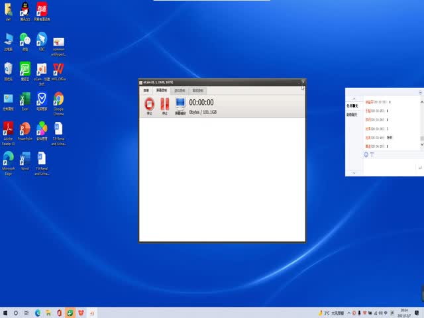The width and height of the screenshot is (424, 318).
Task: Click the blue monitor screen capture icon
Action: 180,104
